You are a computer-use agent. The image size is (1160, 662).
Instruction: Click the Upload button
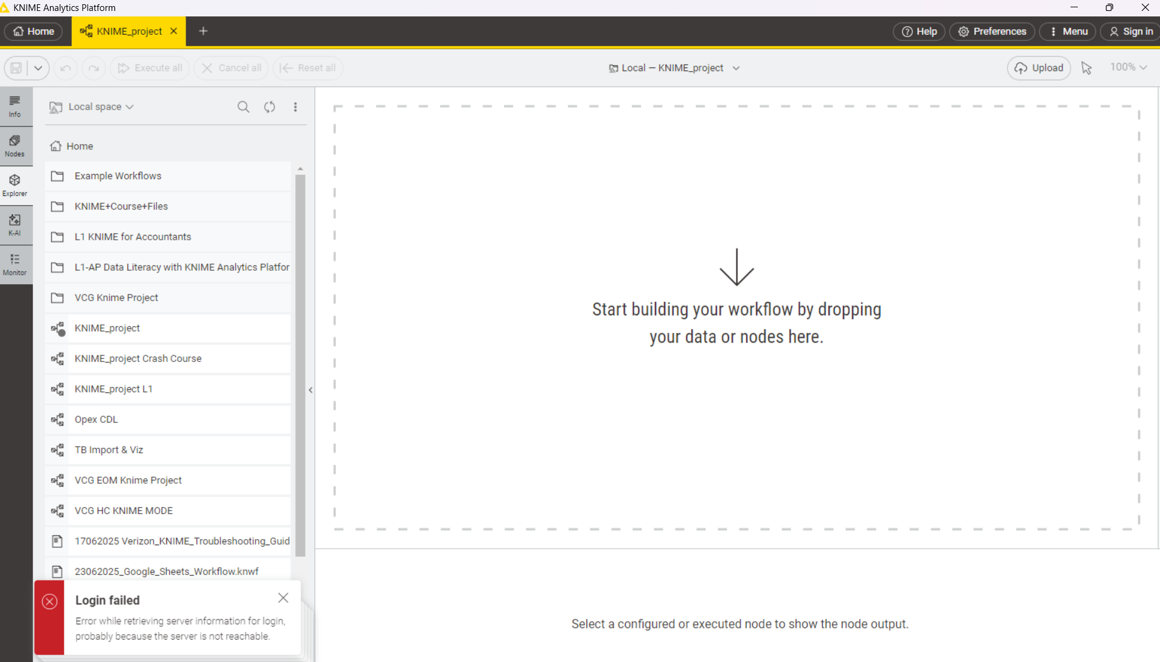(1039, 68)
